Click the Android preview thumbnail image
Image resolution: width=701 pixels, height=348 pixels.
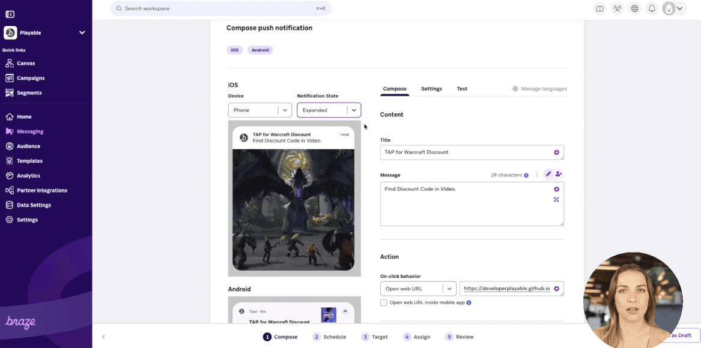329,315
